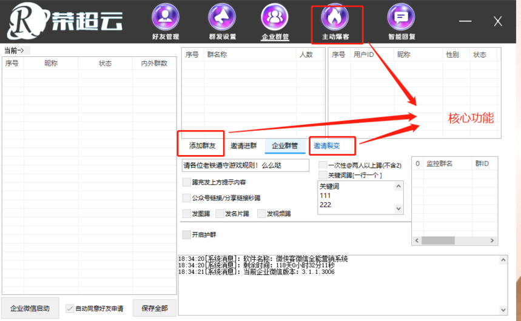521x321 pixels.
Task: Minimize the 荣超云 window
Action: tap(465, 21)
